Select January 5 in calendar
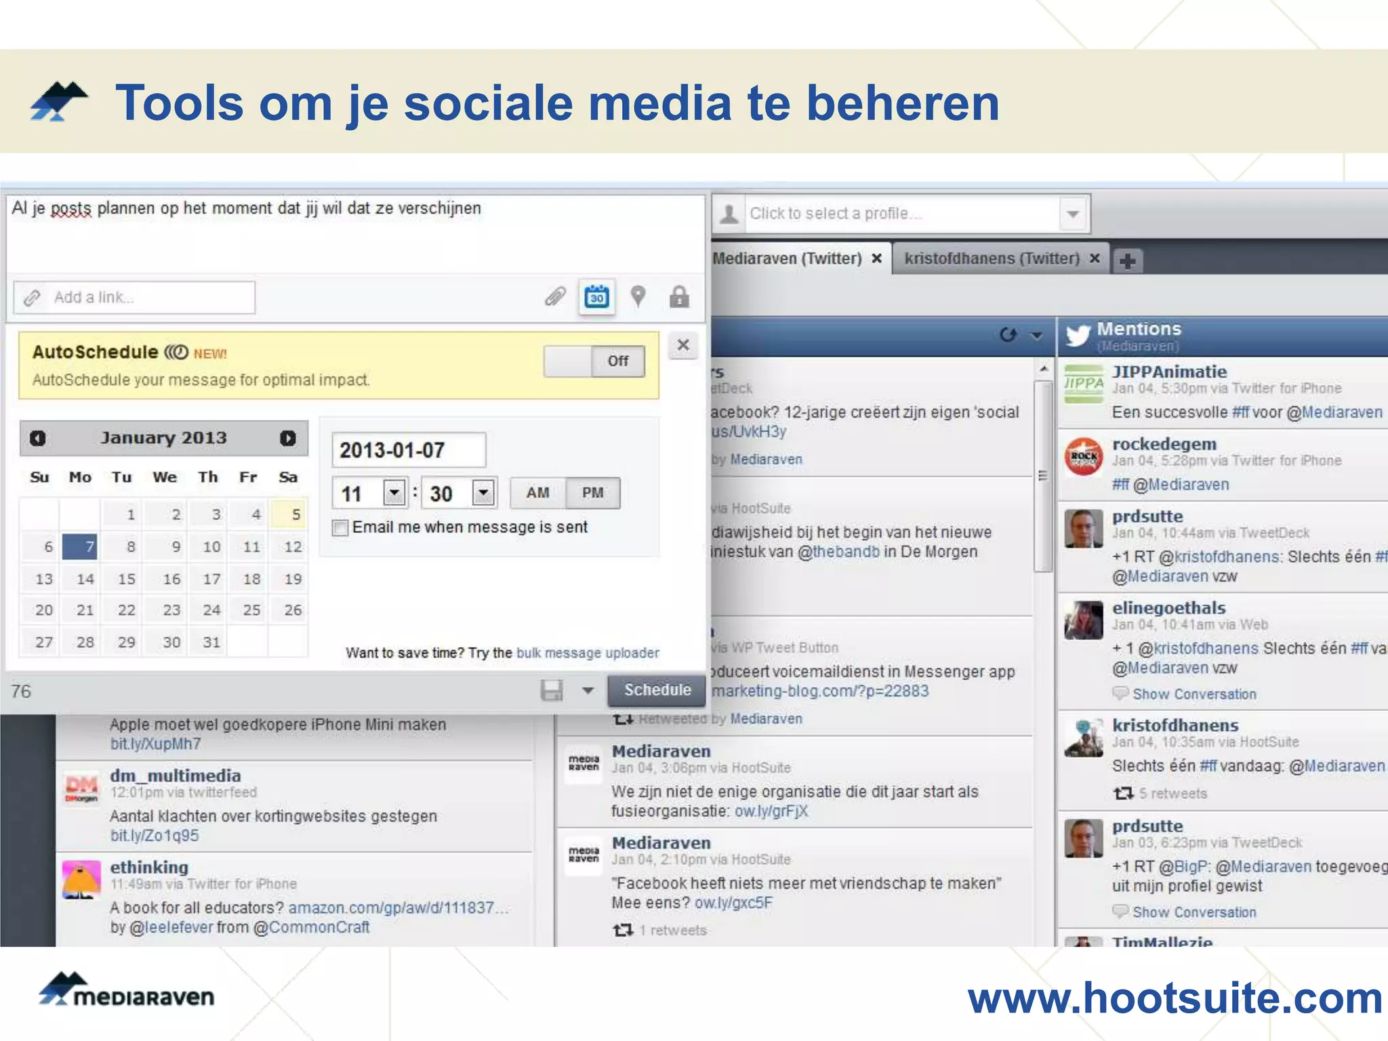Viewport: 1388px width, 1041px height. point(287,514)
